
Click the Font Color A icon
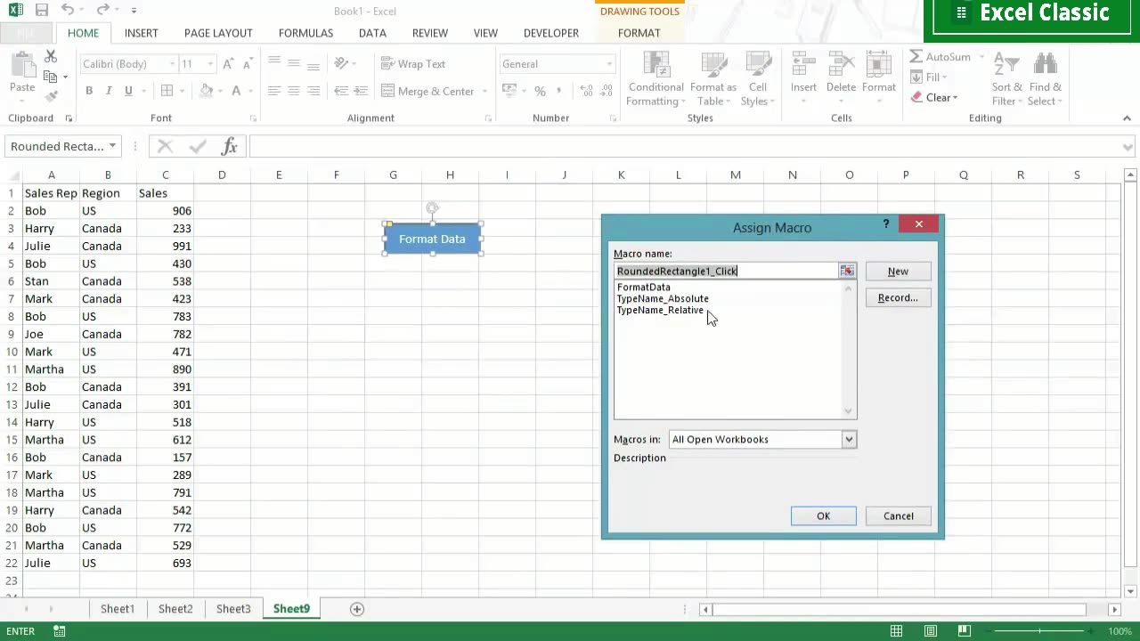pos(236,91)
